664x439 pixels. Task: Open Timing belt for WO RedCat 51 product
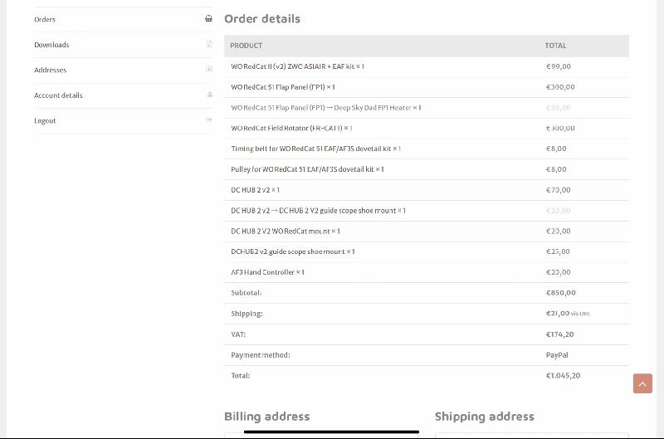(x=310, y=149)
